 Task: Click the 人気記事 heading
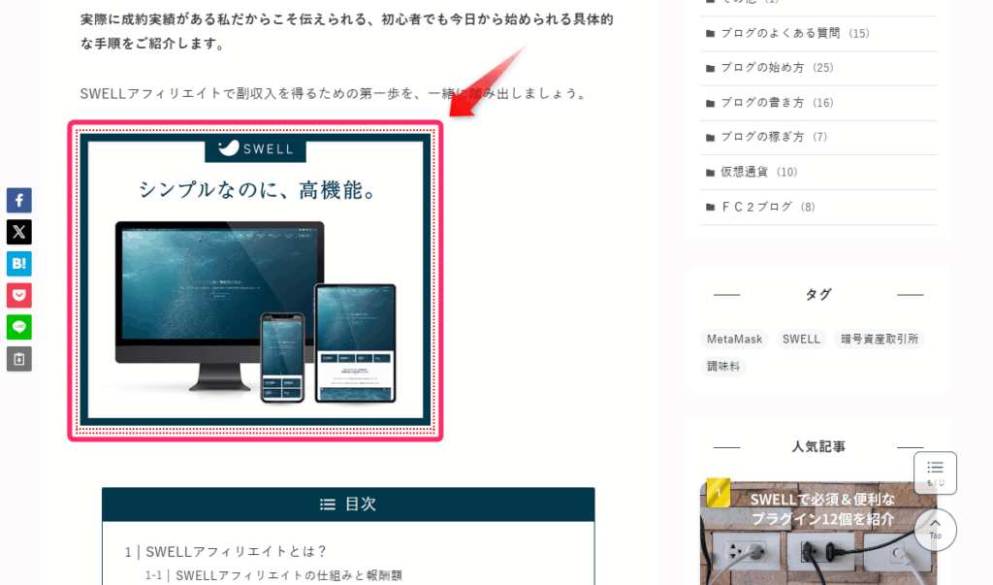click(x=818, y=447)
